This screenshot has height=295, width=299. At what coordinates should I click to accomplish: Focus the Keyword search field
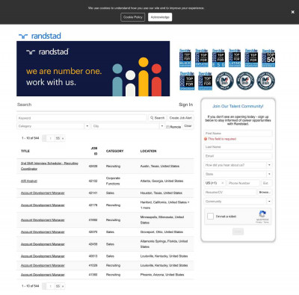click(81, 118)
